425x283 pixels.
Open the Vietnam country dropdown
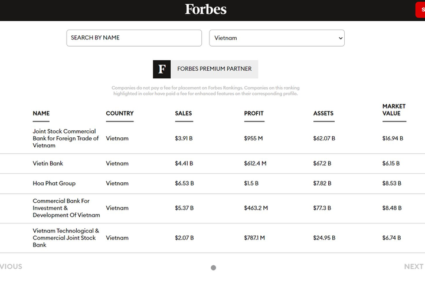(277, 38)
